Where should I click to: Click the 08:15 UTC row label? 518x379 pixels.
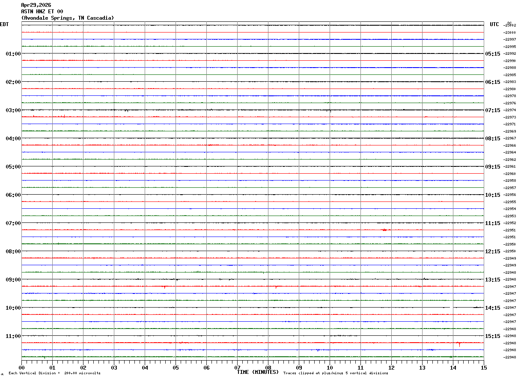tap(493, 139)
